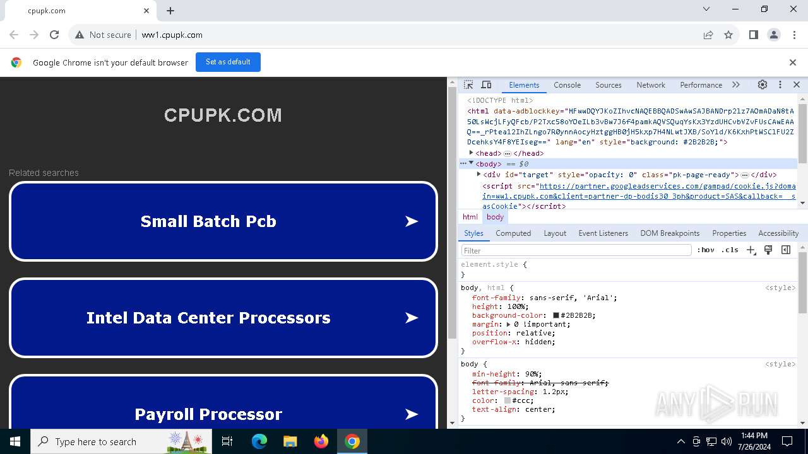Open the volume speaker tray icon
The width and height of the screenshot is (808, 454).
727,441
